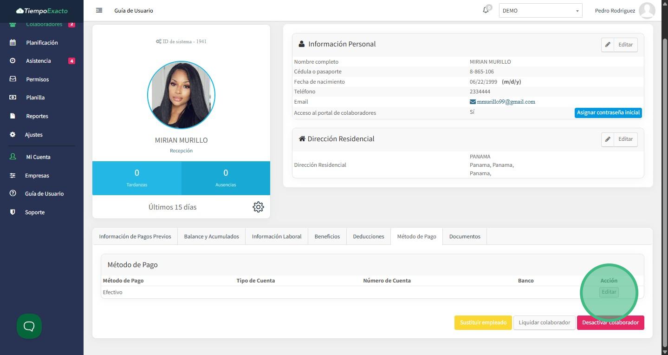This screenshot has width=668, height=355.
Task: Open the green chat support bubble
Action: [x=29, y=326]
